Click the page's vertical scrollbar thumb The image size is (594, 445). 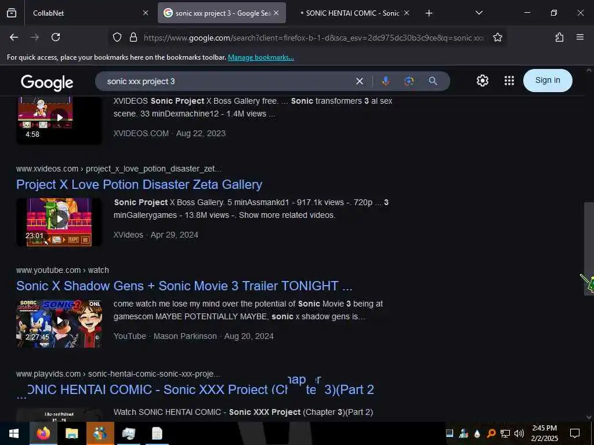(x=588, y=248)
